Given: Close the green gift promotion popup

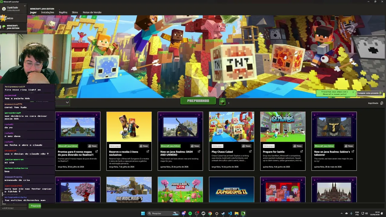Looking at the screenshot, I should (x=353, y=92).
